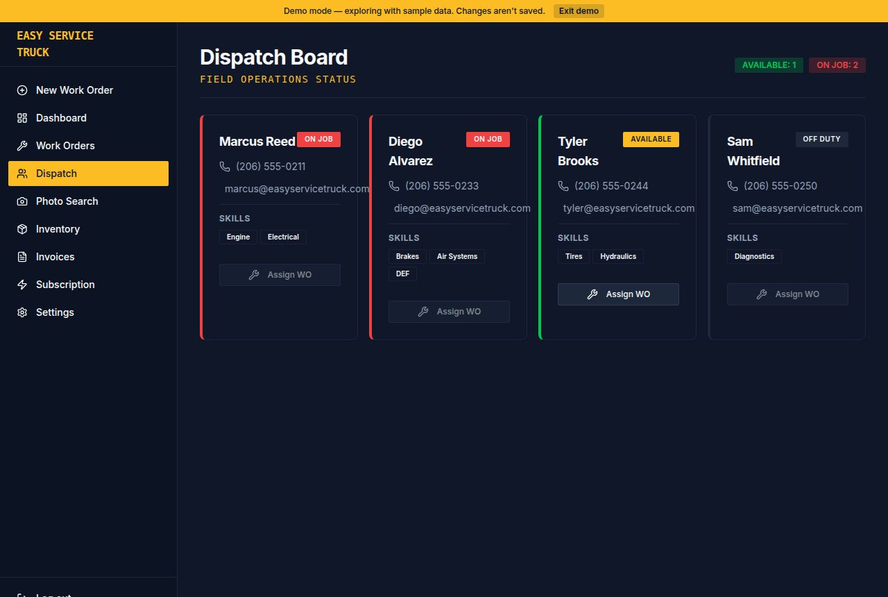Click the Diagnostics skill tag

tap(754, 257)
